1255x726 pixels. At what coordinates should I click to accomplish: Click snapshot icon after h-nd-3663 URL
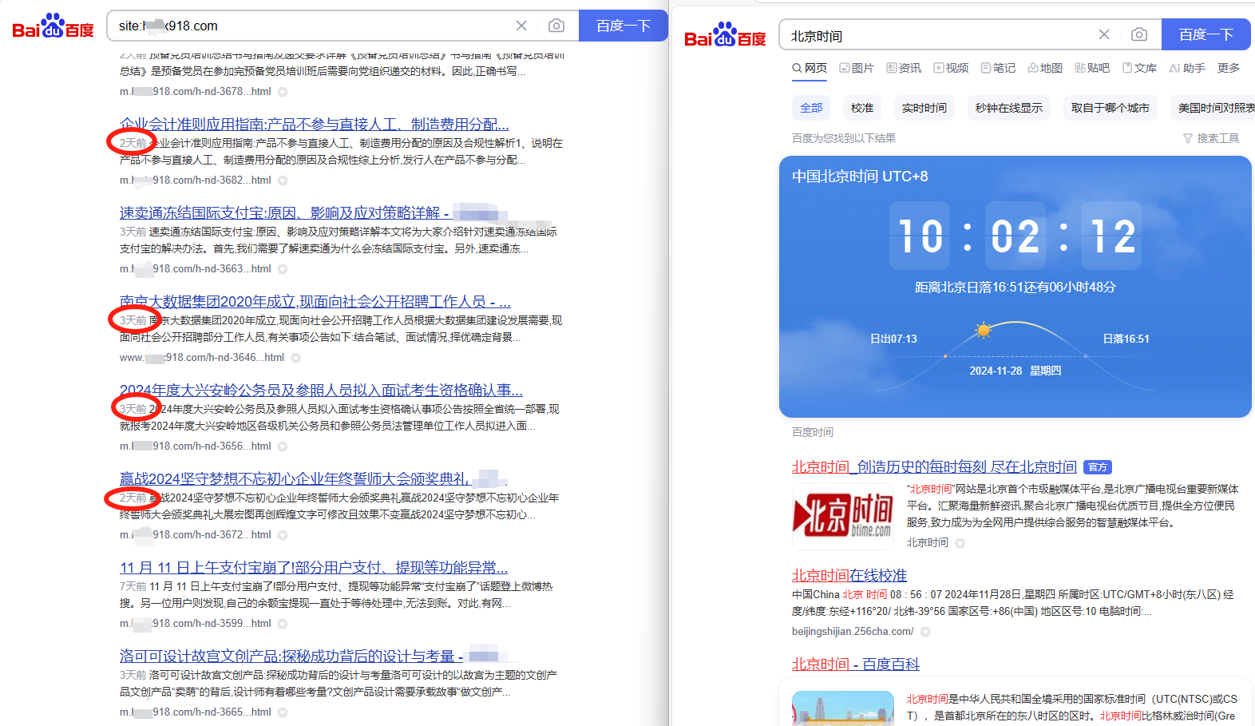[283, 269]
